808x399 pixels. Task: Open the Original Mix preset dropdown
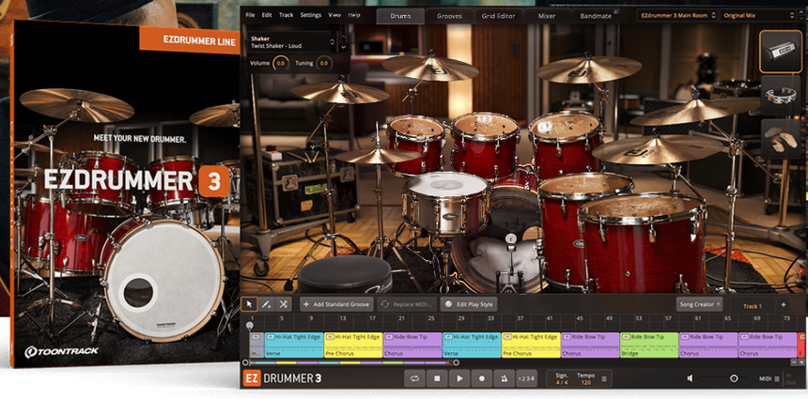(759, 15)
